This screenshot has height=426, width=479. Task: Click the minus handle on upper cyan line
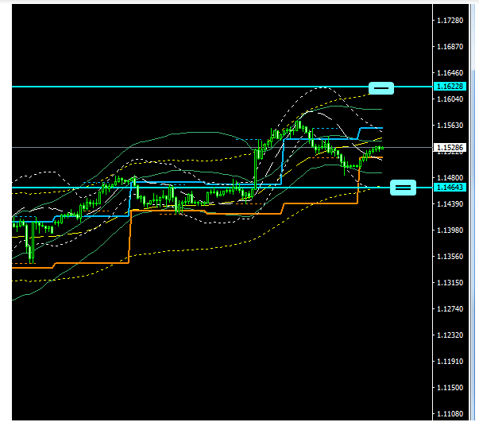[381, 87]
